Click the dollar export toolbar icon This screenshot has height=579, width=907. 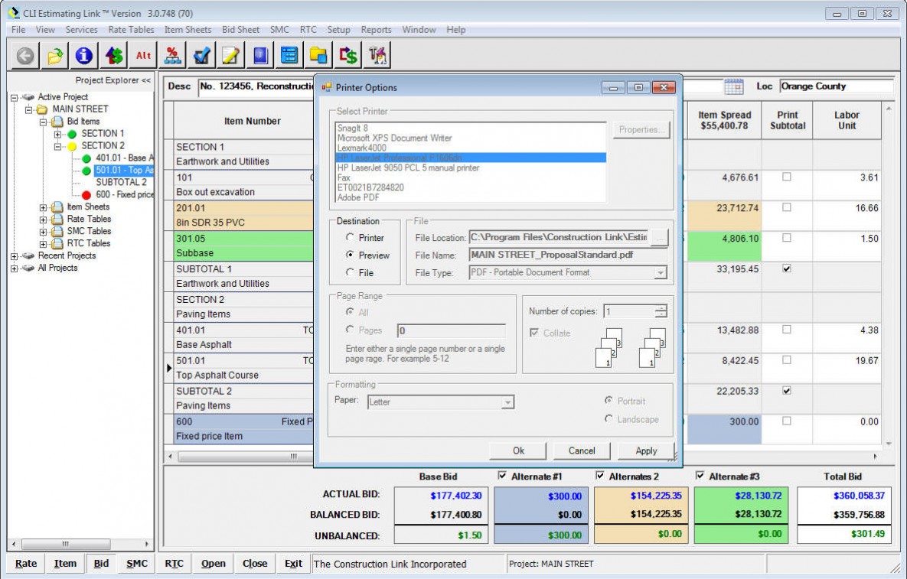[348, 56]
